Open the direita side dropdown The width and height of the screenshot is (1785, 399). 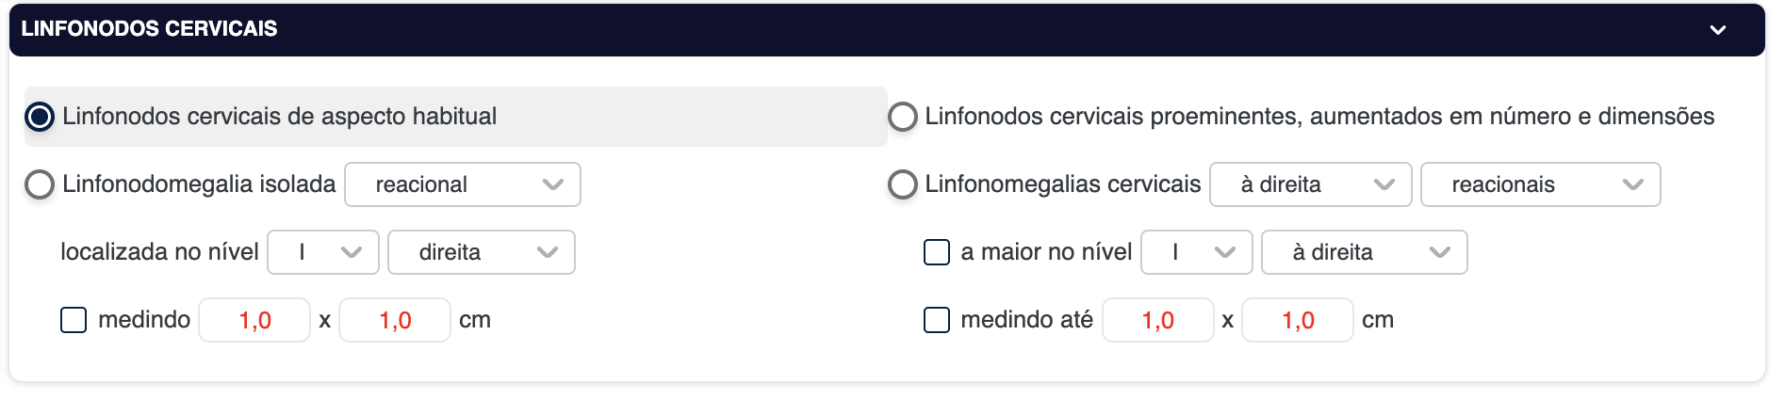[x=481, y=252]
